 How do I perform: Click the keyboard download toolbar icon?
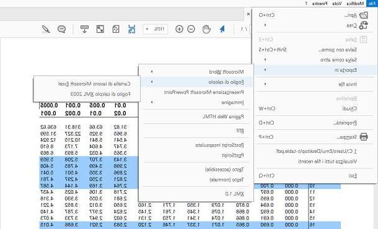(x=84, y=29)
